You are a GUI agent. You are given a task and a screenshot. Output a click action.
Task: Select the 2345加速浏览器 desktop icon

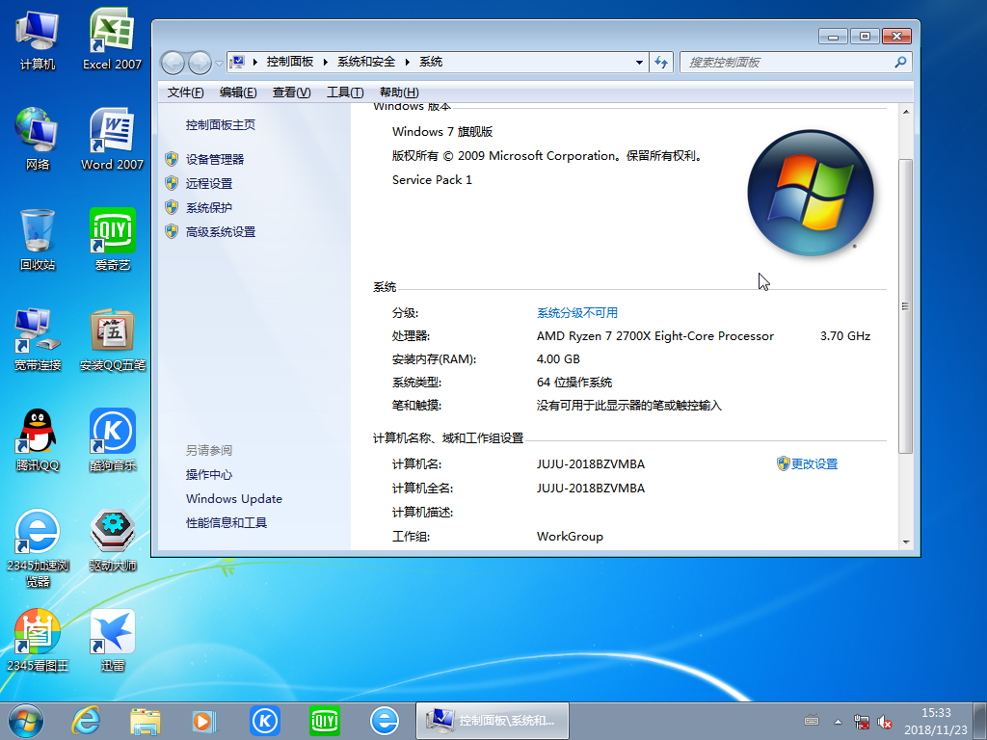pos(38,548)
